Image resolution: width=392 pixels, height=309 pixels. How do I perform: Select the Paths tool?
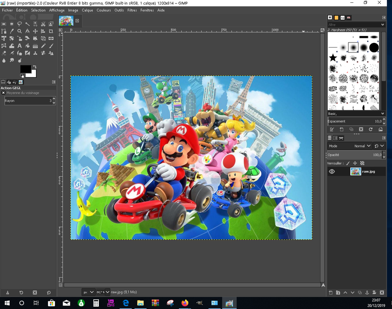click(x=4, y=31)
